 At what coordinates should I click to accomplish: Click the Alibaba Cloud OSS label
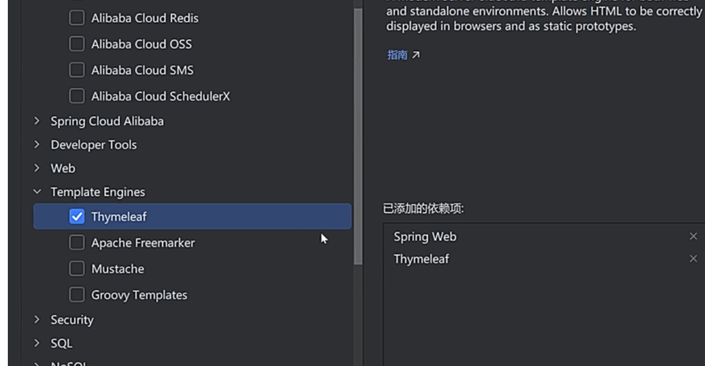(142, 44)
